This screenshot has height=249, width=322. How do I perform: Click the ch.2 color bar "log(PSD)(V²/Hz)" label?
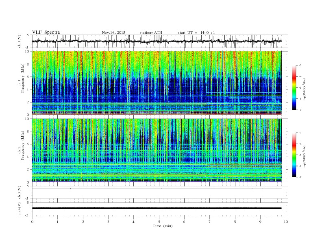coord(305,156)
